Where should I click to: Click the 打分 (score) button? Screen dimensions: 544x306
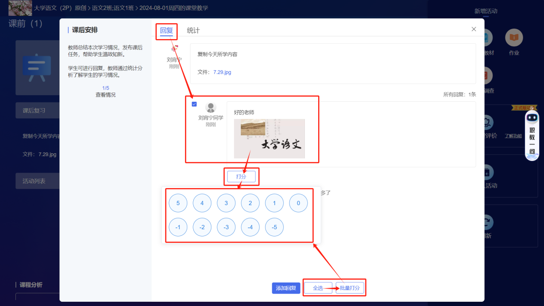[241, 176]
